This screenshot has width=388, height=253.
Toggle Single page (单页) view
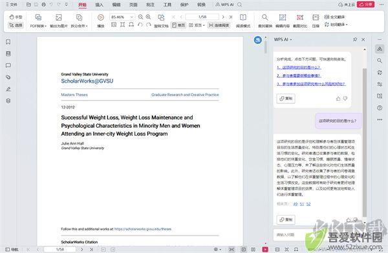[178, 25]
